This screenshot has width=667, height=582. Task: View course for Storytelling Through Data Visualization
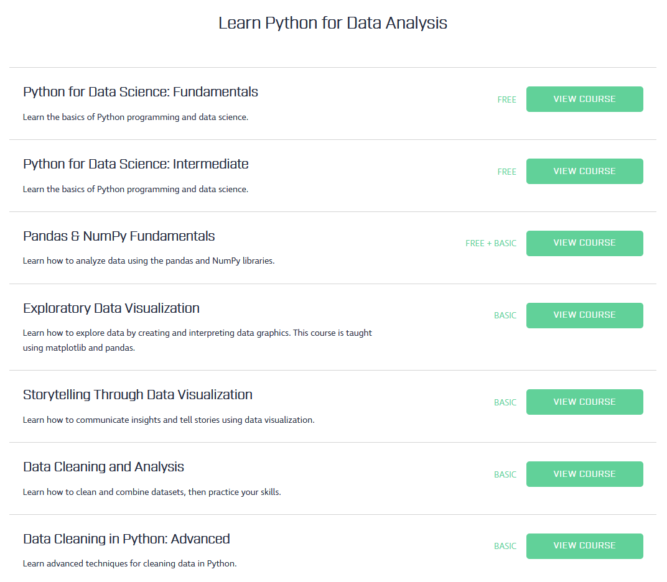584,402
